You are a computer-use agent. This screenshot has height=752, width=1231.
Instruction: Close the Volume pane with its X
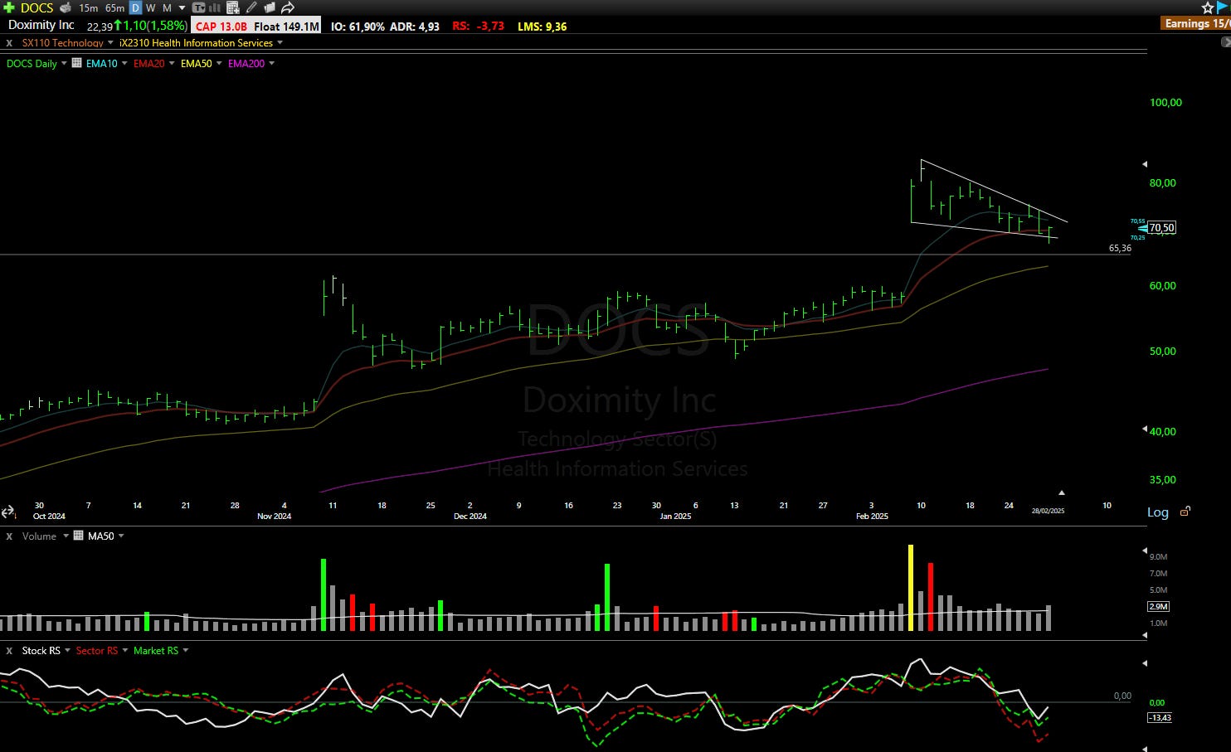click(x=9, y=536)
